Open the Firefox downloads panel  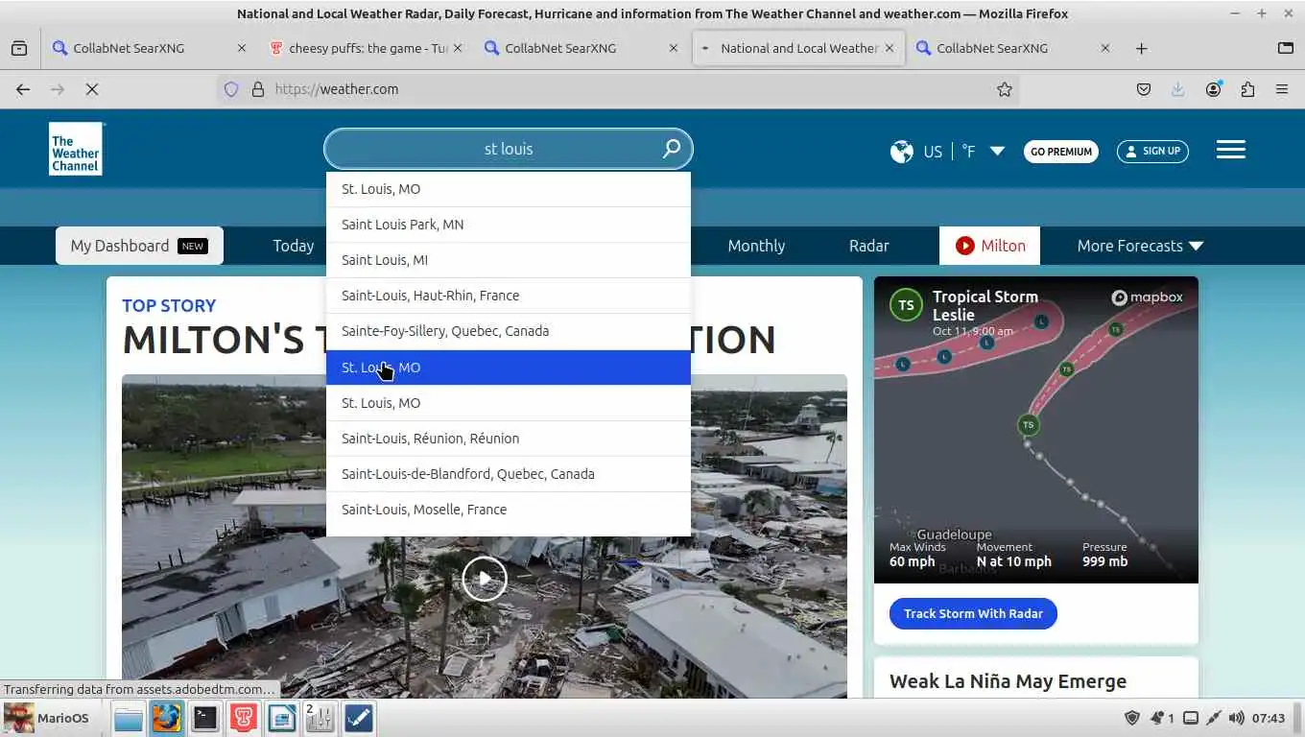coord(1178,89)
